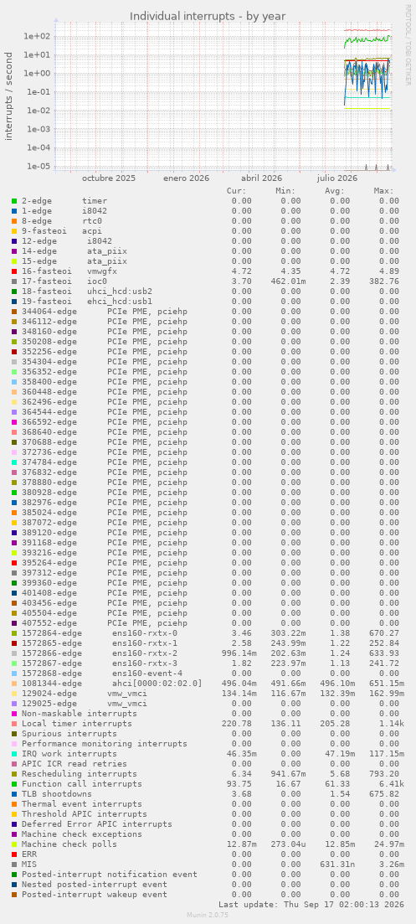Image resolution: width=416 pixels, height=924 pixels.
Task: Click the graph title Individual interrupts - by year
Action: 208,16
